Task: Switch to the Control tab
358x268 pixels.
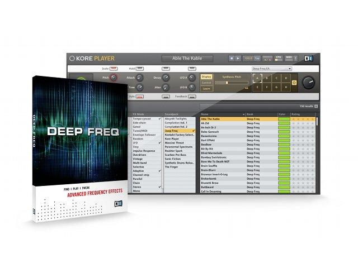Action: coord(206,83)
